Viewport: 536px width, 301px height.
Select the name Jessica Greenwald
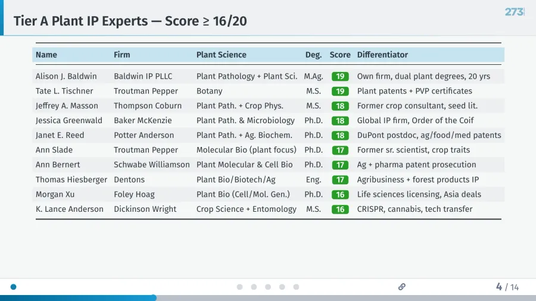(x=69, y=121)
